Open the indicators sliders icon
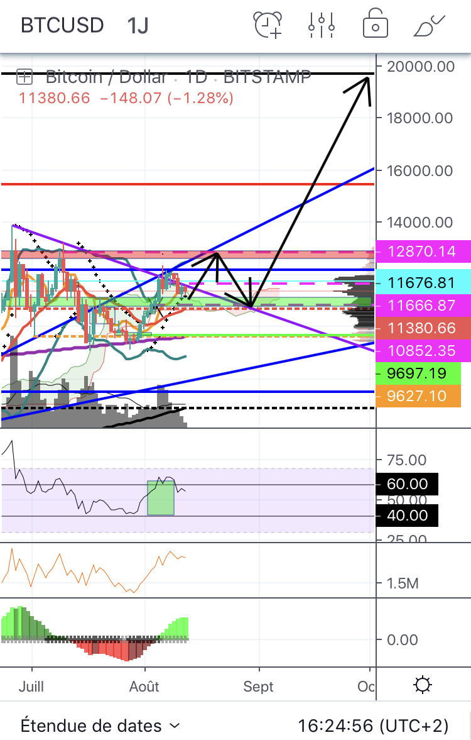471x740 pixels. click(322, 25)
